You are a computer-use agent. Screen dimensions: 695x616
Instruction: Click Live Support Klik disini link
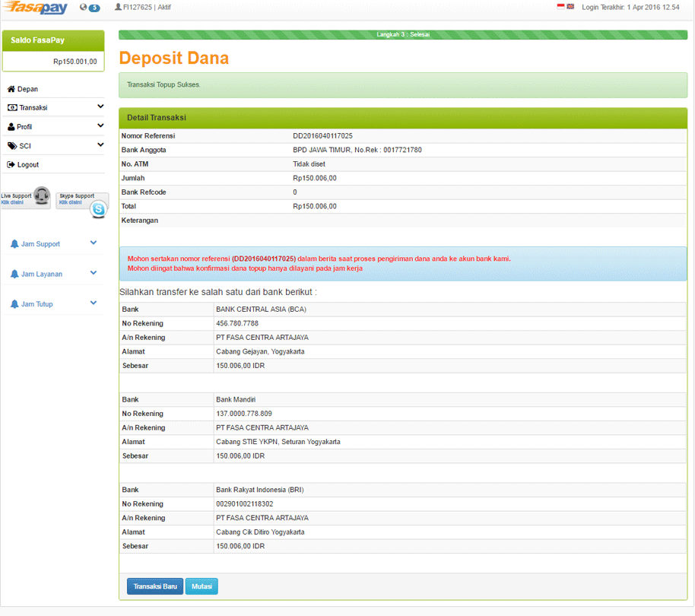(12, 202)
